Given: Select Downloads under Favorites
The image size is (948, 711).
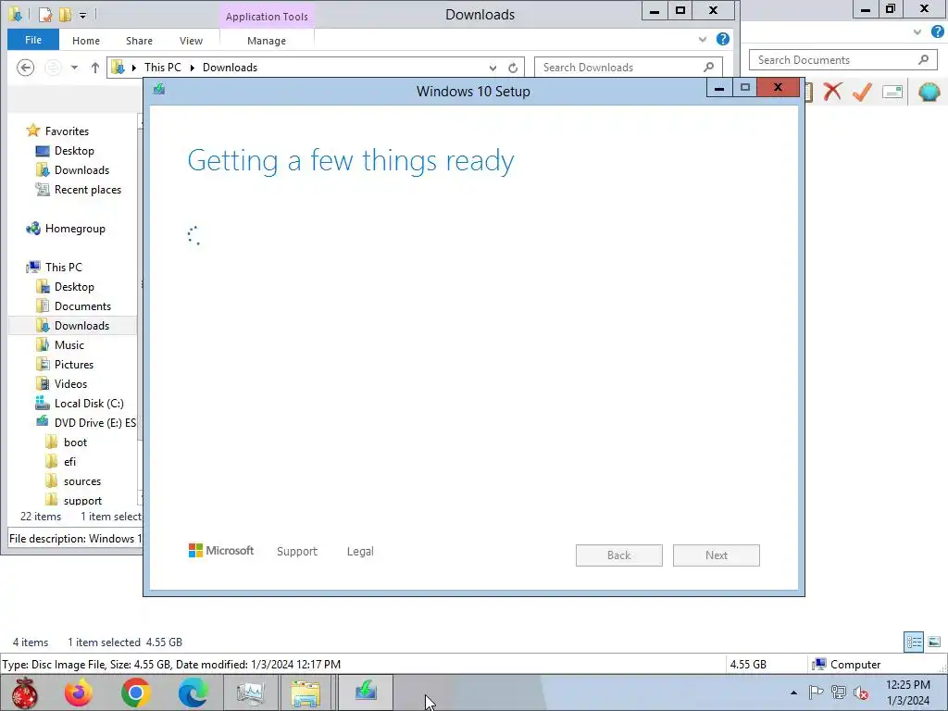Looking at the screenshot, I should coord(81,170).
